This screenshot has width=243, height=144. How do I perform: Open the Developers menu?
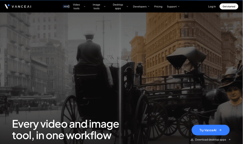point(140,6)
